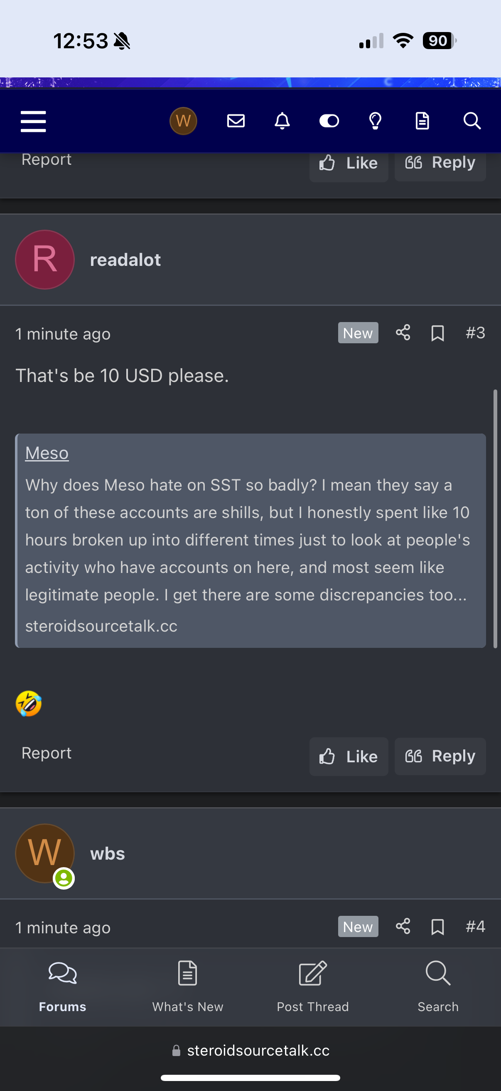This screenshot has height=1091, width=501.
Task: Like readalot's post
Action: (x=349, y=756)
